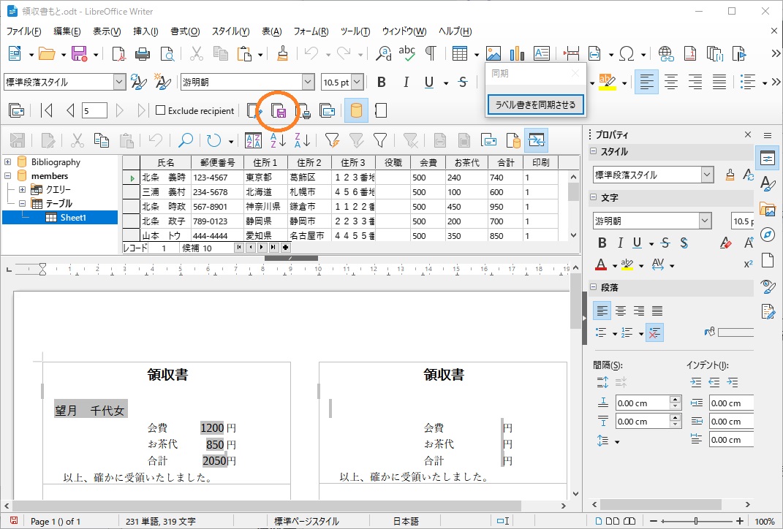Go to first mail merge record

point(47,111)
